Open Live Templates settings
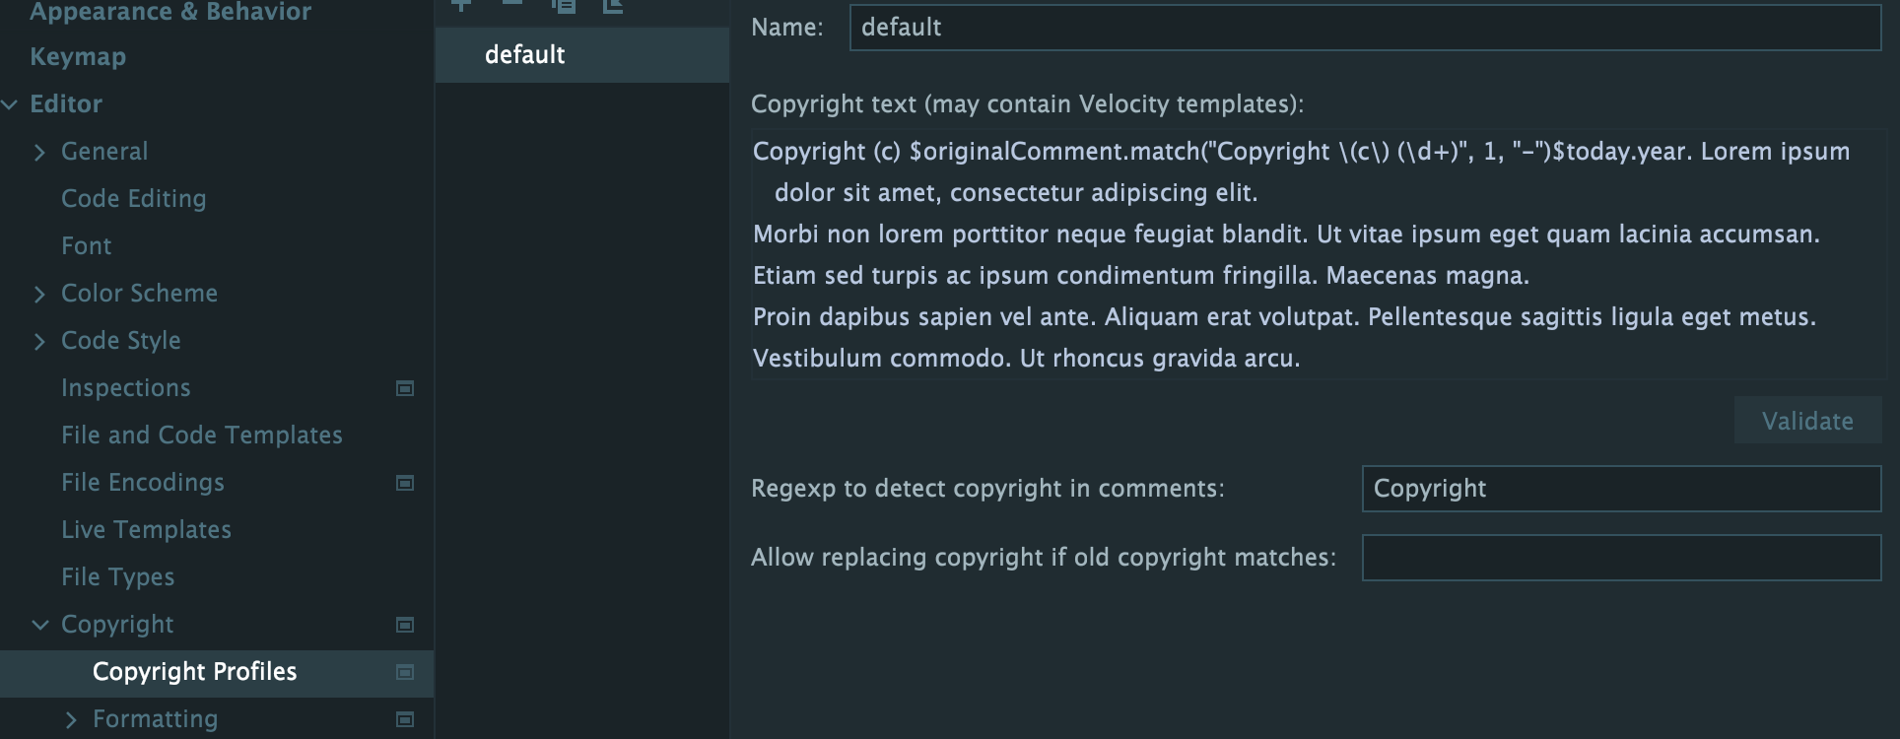This screenshot has width=1900, height=739. (x=146, y=530)
